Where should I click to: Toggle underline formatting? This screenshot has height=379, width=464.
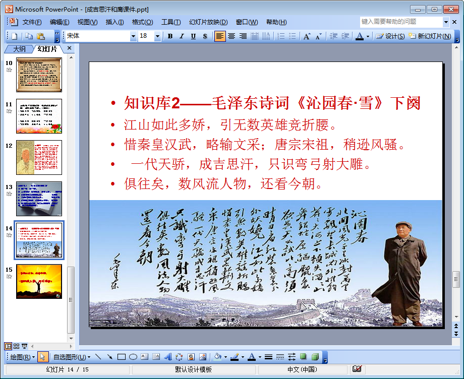[193, 36]
